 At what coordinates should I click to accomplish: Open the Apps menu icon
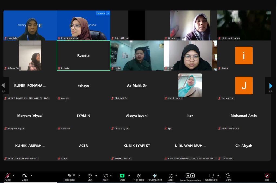pyautogui.click(x=171, y=176)
